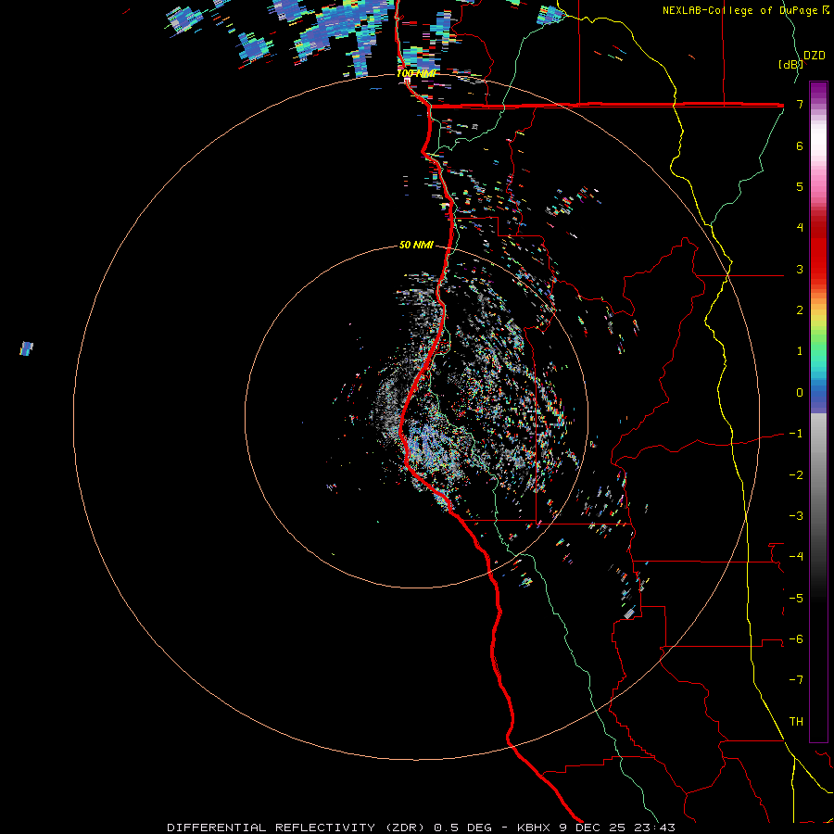Click the 4 value on the color scale
The width and height of the screenshot is (834, 834).
tap(800, 228)
